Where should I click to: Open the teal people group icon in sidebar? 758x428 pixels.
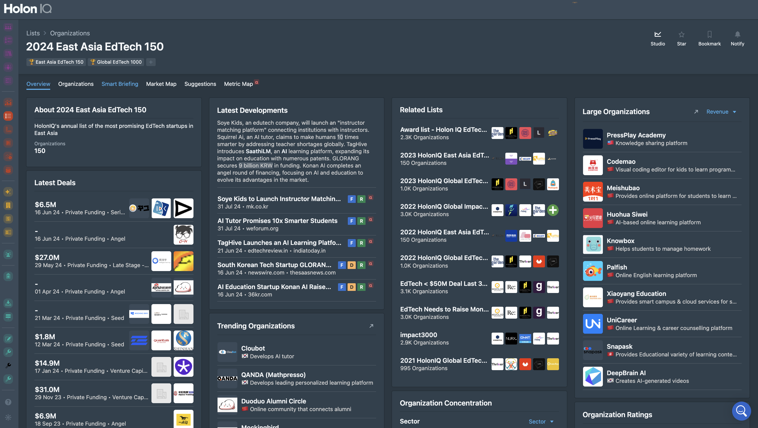tap(8, 254)
